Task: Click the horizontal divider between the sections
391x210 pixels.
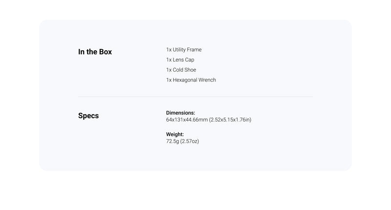Action: click(195, 97)
